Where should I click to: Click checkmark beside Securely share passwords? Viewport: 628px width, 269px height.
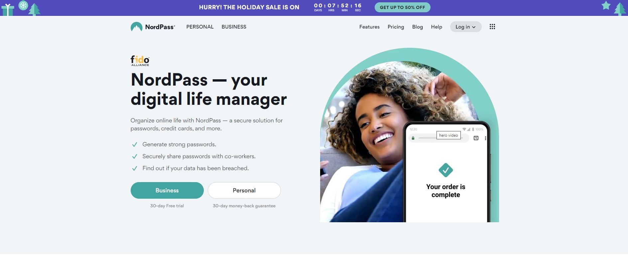point(135,157)
